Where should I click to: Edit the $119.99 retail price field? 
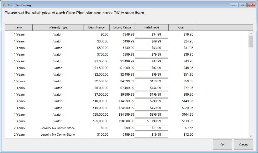click(x=151, y=81)
